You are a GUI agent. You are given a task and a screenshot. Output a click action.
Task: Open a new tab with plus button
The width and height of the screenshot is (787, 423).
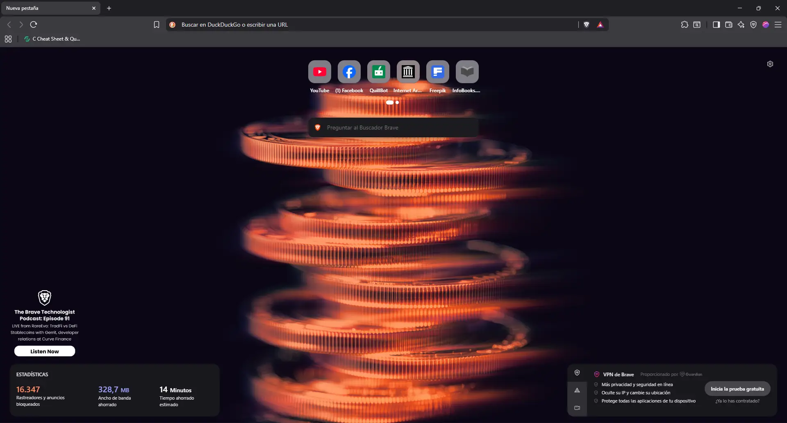pos(109,8)
